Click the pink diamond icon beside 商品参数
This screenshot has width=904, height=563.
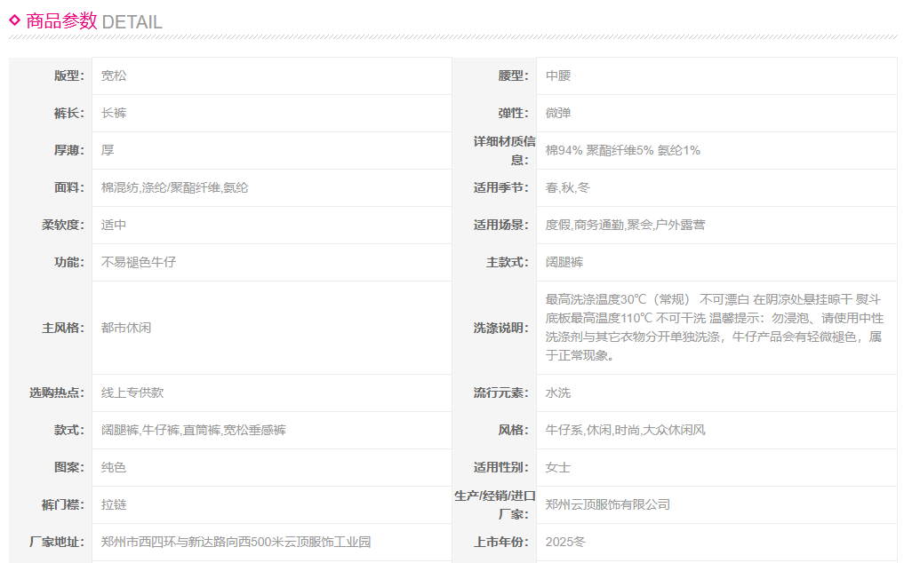click(14, 20)
